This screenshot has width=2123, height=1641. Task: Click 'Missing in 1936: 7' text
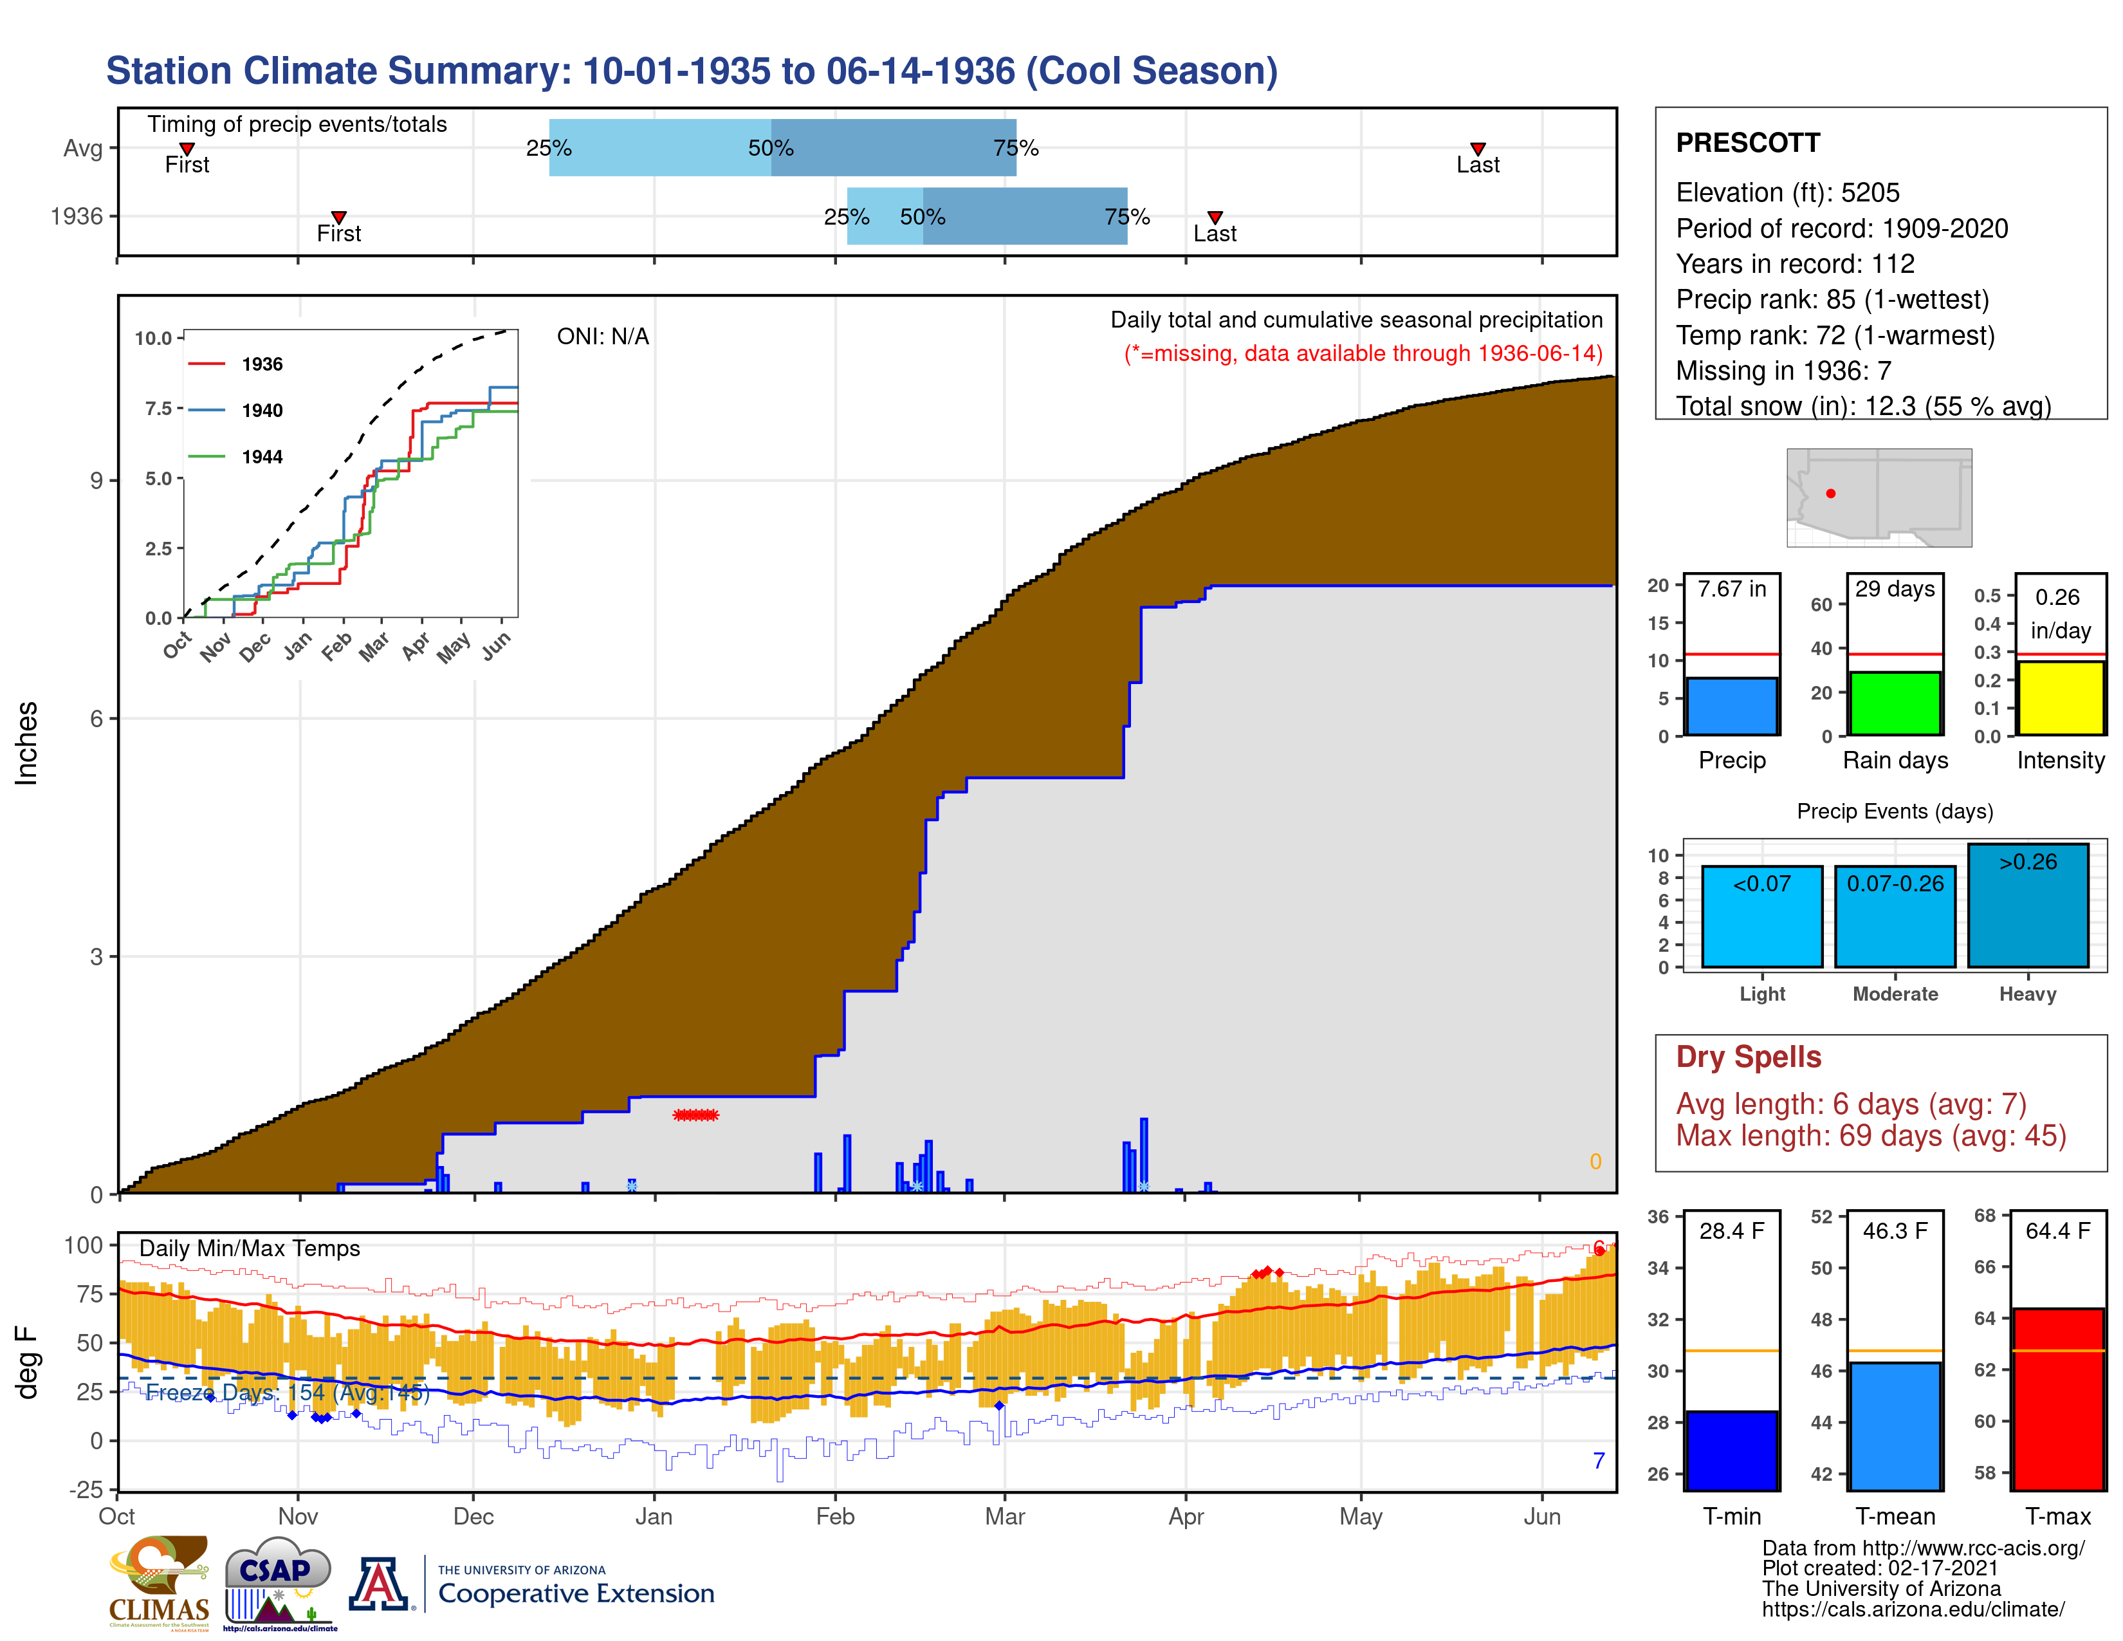[x=1783, y=371]
